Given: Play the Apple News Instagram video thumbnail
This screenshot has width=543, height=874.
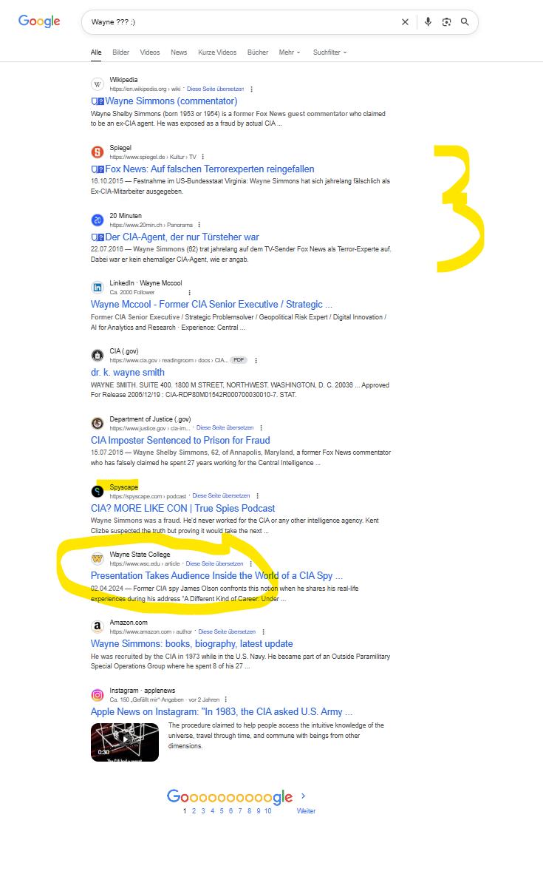Looking at the screenshot, I should point(125,742).
